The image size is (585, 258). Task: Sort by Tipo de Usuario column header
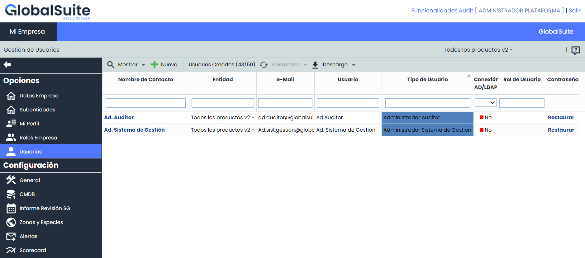pyautogui.click(x=427, y=79)
